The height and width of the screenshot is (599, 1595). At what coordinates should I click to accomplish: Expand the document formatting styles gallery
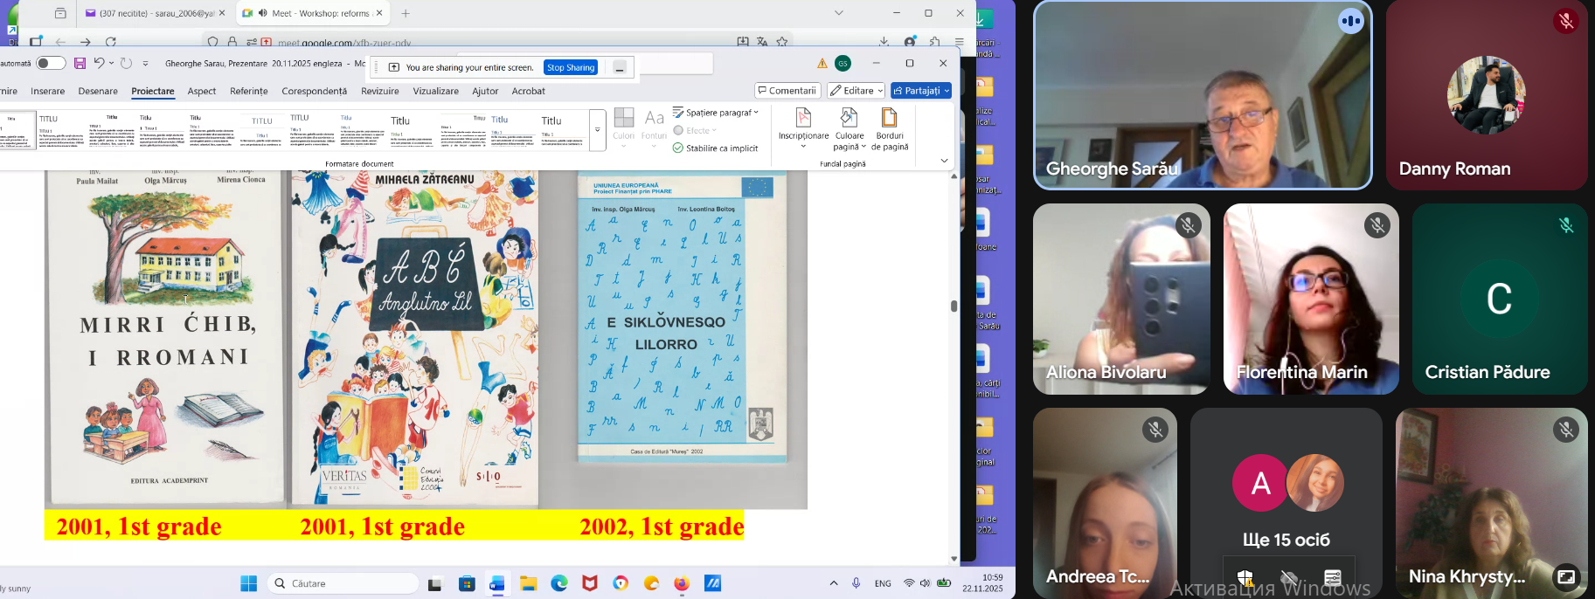598,130
